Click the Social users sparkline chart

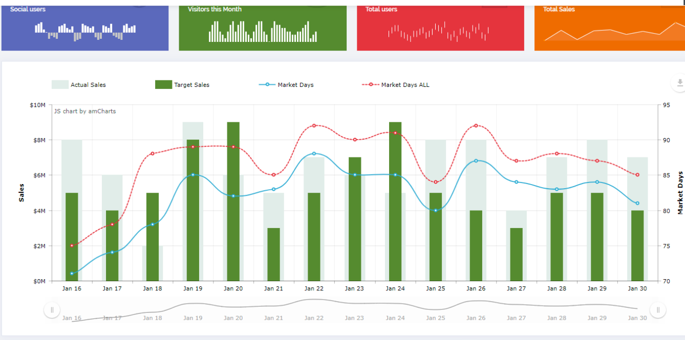coord(85,31)
